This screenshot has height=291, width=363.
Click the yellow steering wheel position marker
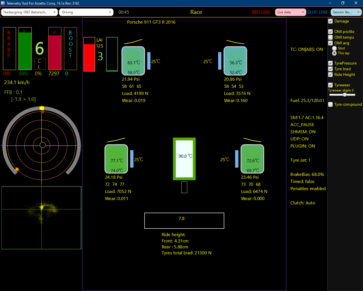(x=42, y=108)
